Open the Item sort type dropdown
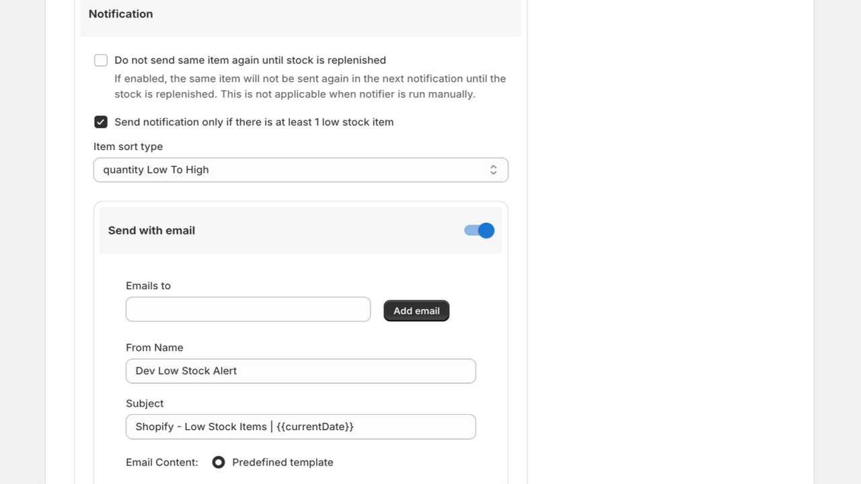Screen dimensions: 861x484 pyautogui.click(x=301, y=170)
